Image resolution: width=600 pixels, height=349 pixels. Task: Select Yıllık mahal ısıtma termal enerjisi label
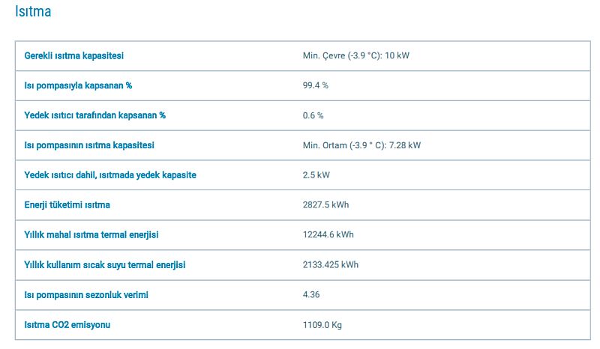pos(91,234)
